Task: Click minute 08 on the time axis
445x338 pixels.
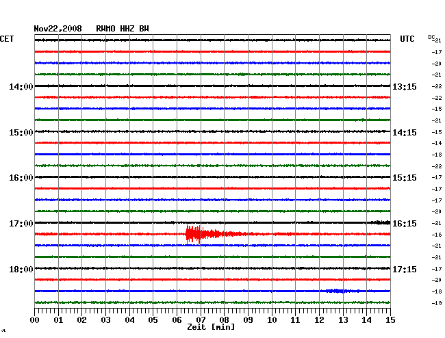Action: pos(224,320)
